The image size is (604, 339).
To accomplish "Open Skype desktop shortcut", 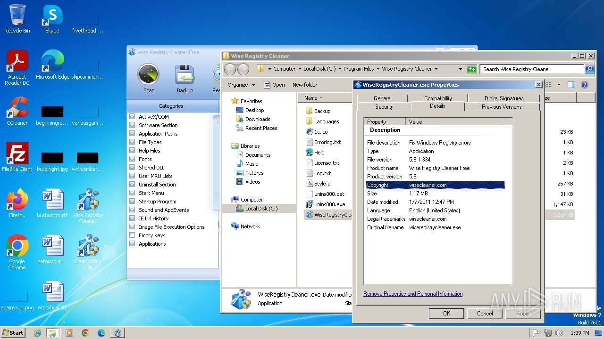I will point(52,19).
